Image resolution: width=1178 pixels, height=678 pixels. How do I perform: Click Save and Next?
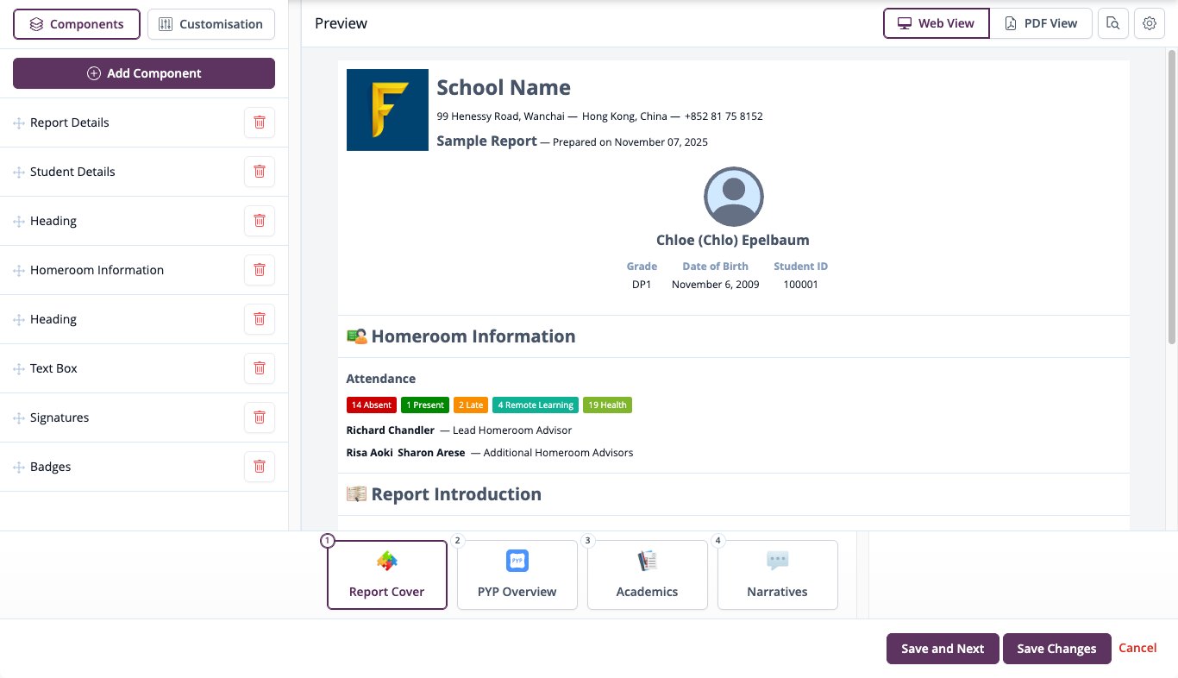click(943, 649)
